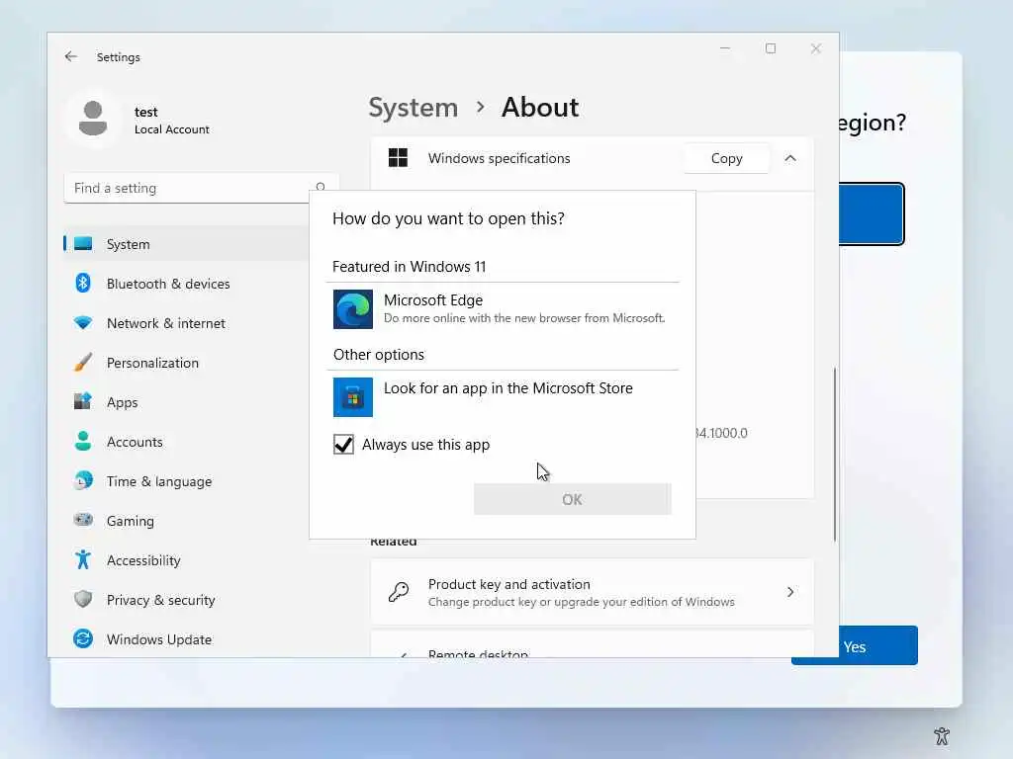Click the Gaming controller icon
Viewport: 1013px width, 759px height.
[83, 520]
